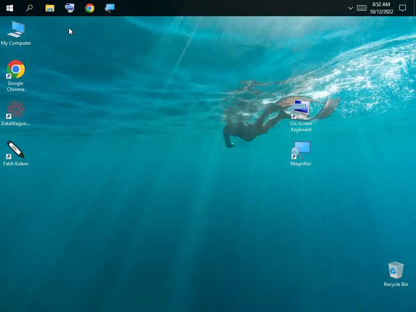This screenshot has height=312, width=416.
Task: Select the DataWagon desktop shortcut
Action: (x=16, y=113)
